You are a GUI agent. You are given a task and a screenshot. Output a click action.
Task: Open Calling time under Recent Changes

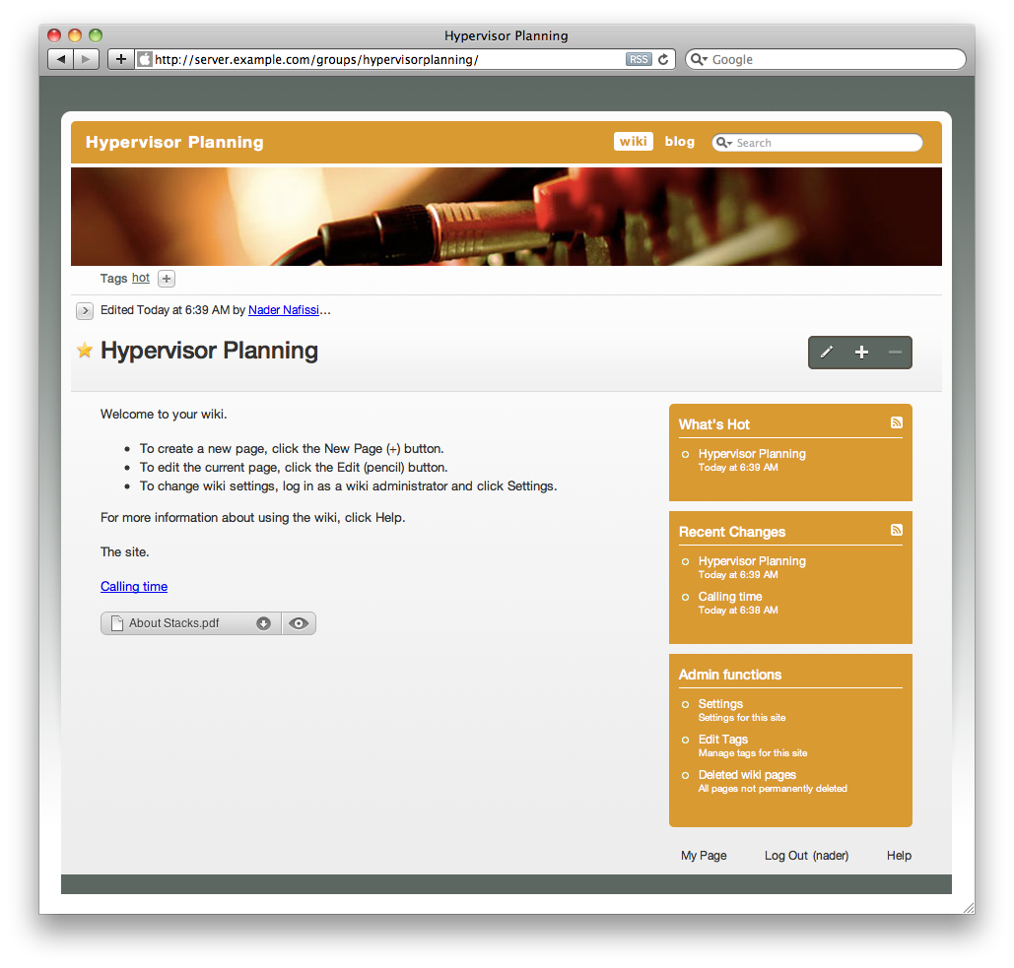click(730, 597)
